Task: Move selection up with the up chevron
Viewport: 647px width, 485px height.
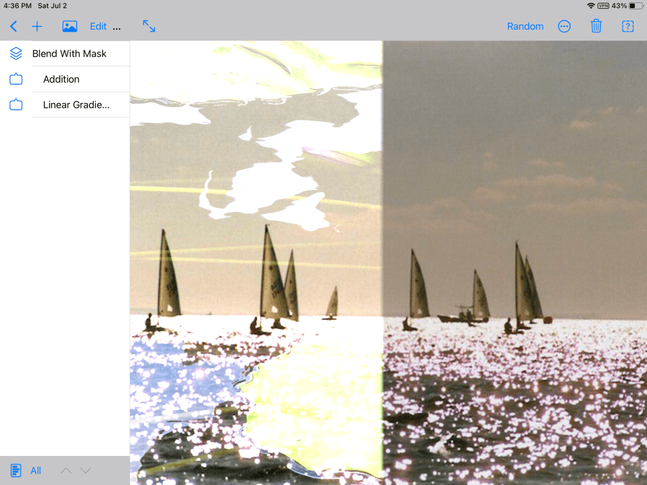Action: point(66,470)
